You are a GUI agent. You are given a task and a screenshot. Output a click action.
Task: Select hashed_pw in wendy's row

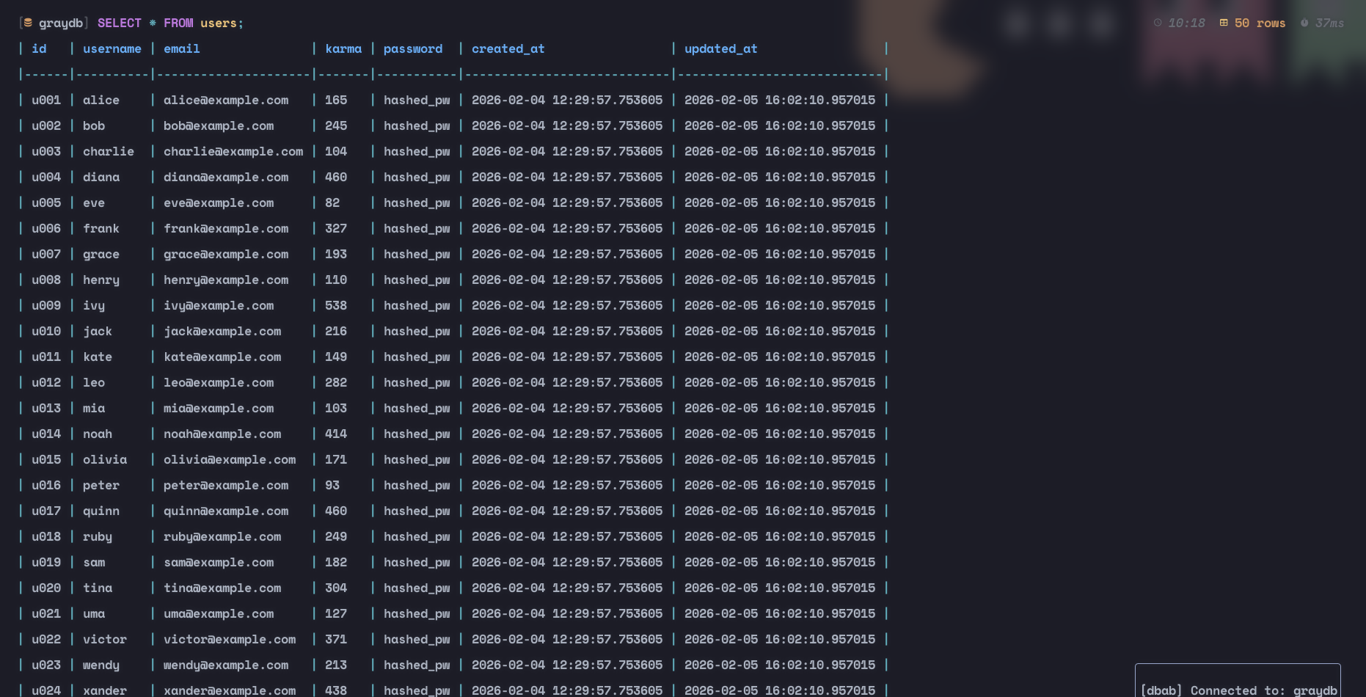pos(417,665)
